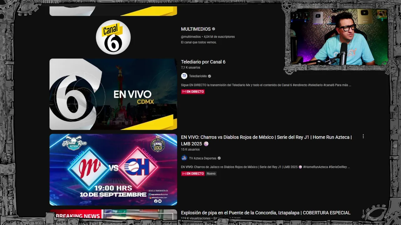Open the TelediarioMx channel name link
Image resolution: width=401 pixels, height=225 pixels.
coord(198,76)
